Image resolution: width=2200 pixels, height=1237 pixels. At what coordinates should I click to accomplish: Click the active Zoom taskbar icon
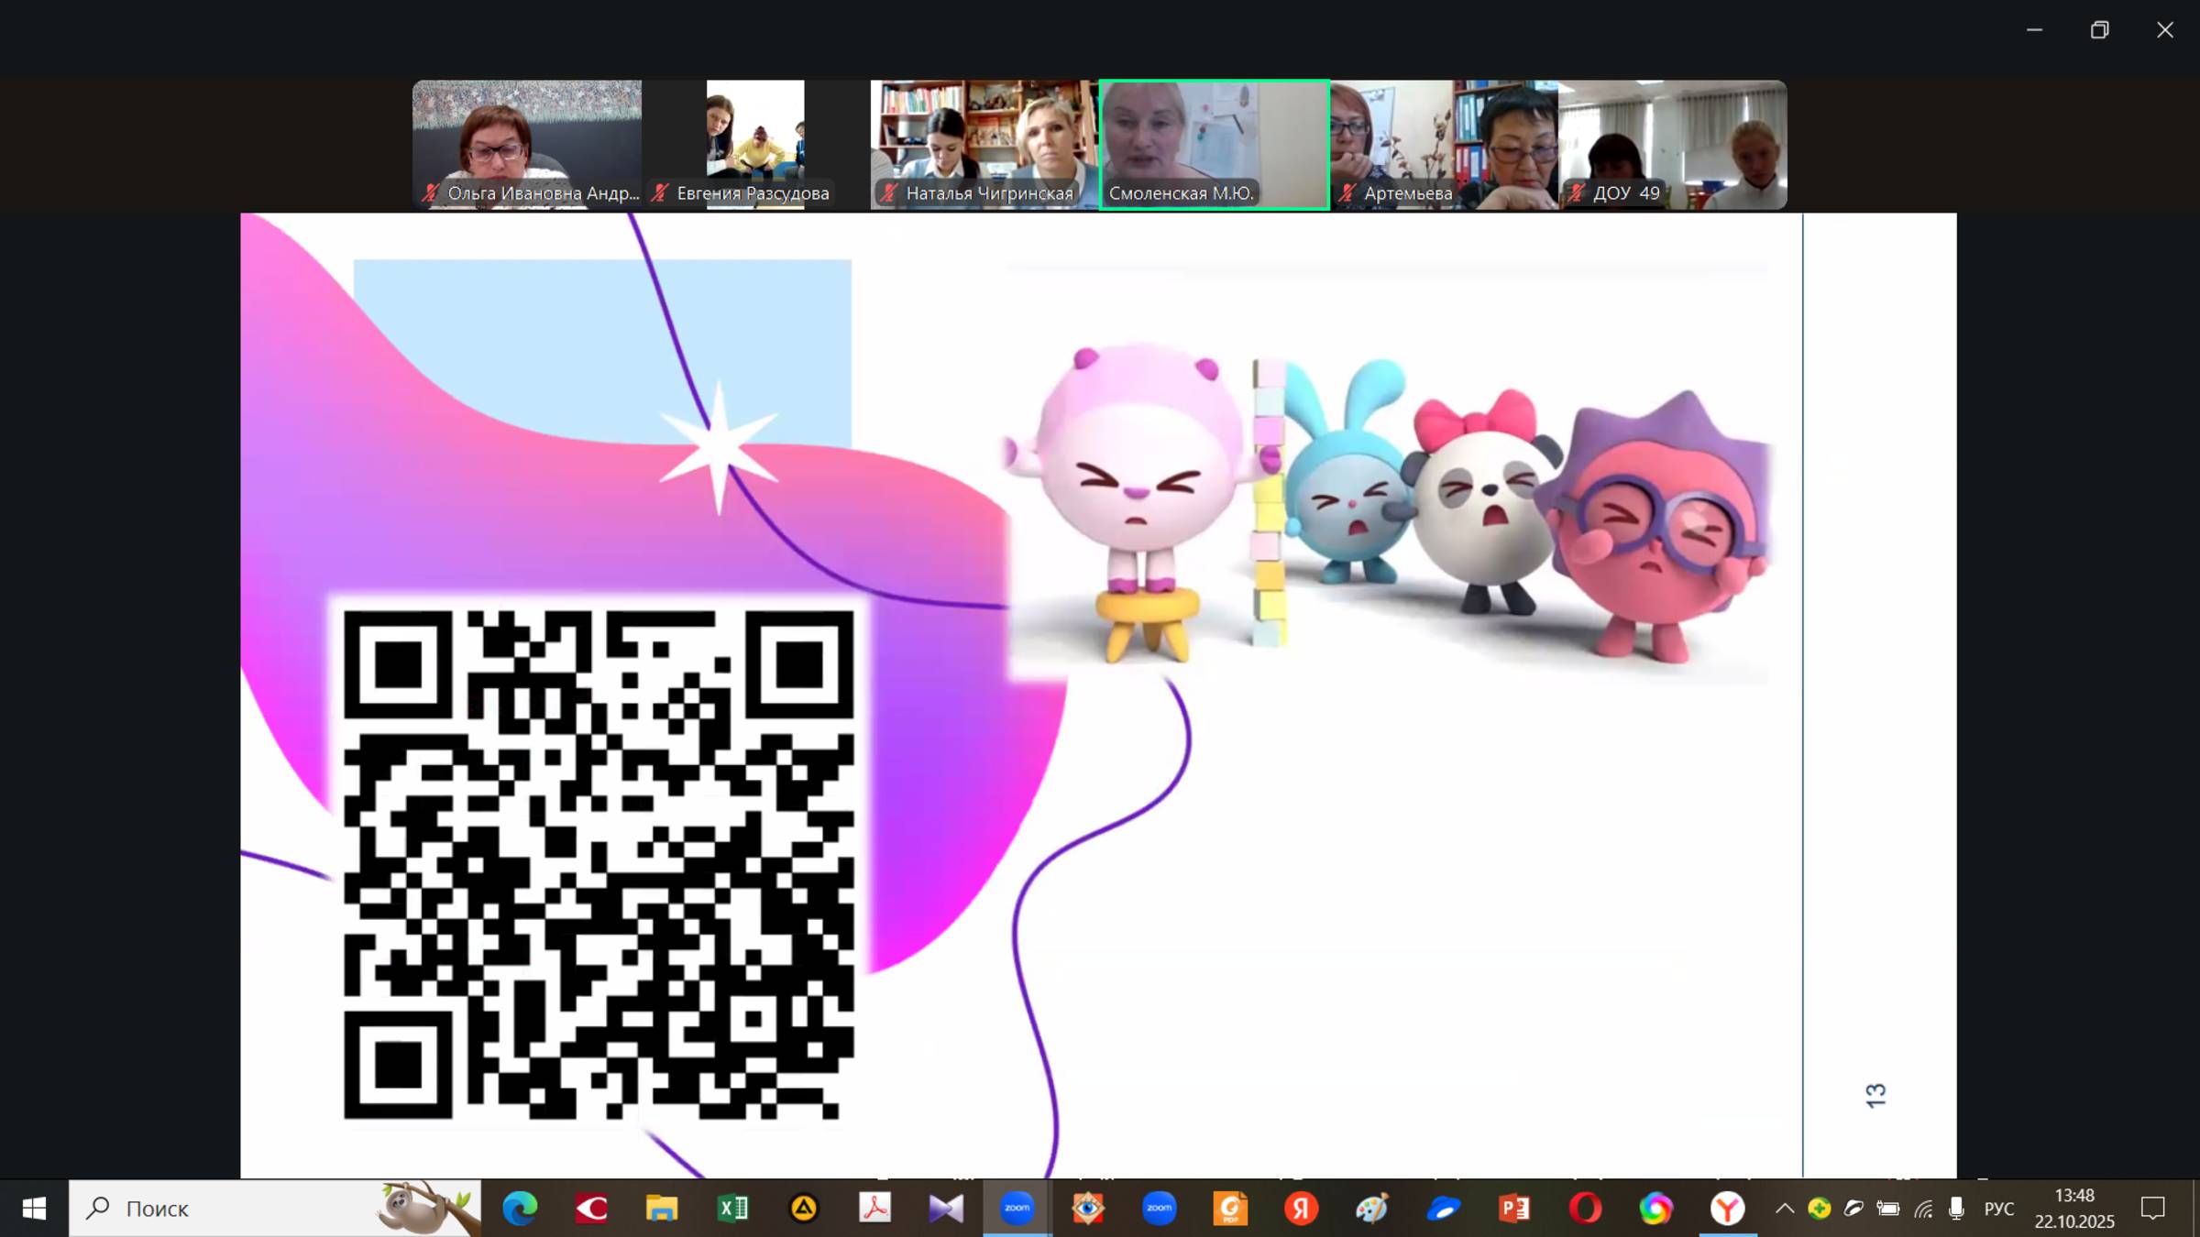[x=1017, y=1209]
